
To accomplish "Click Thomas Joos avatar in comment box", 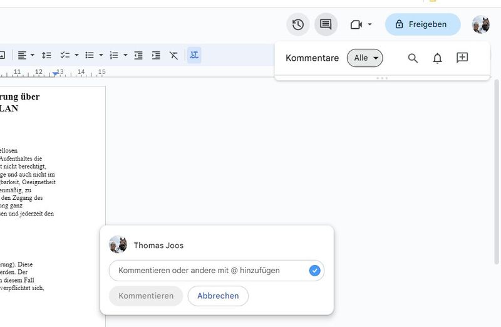I will (x=118, y=245).
